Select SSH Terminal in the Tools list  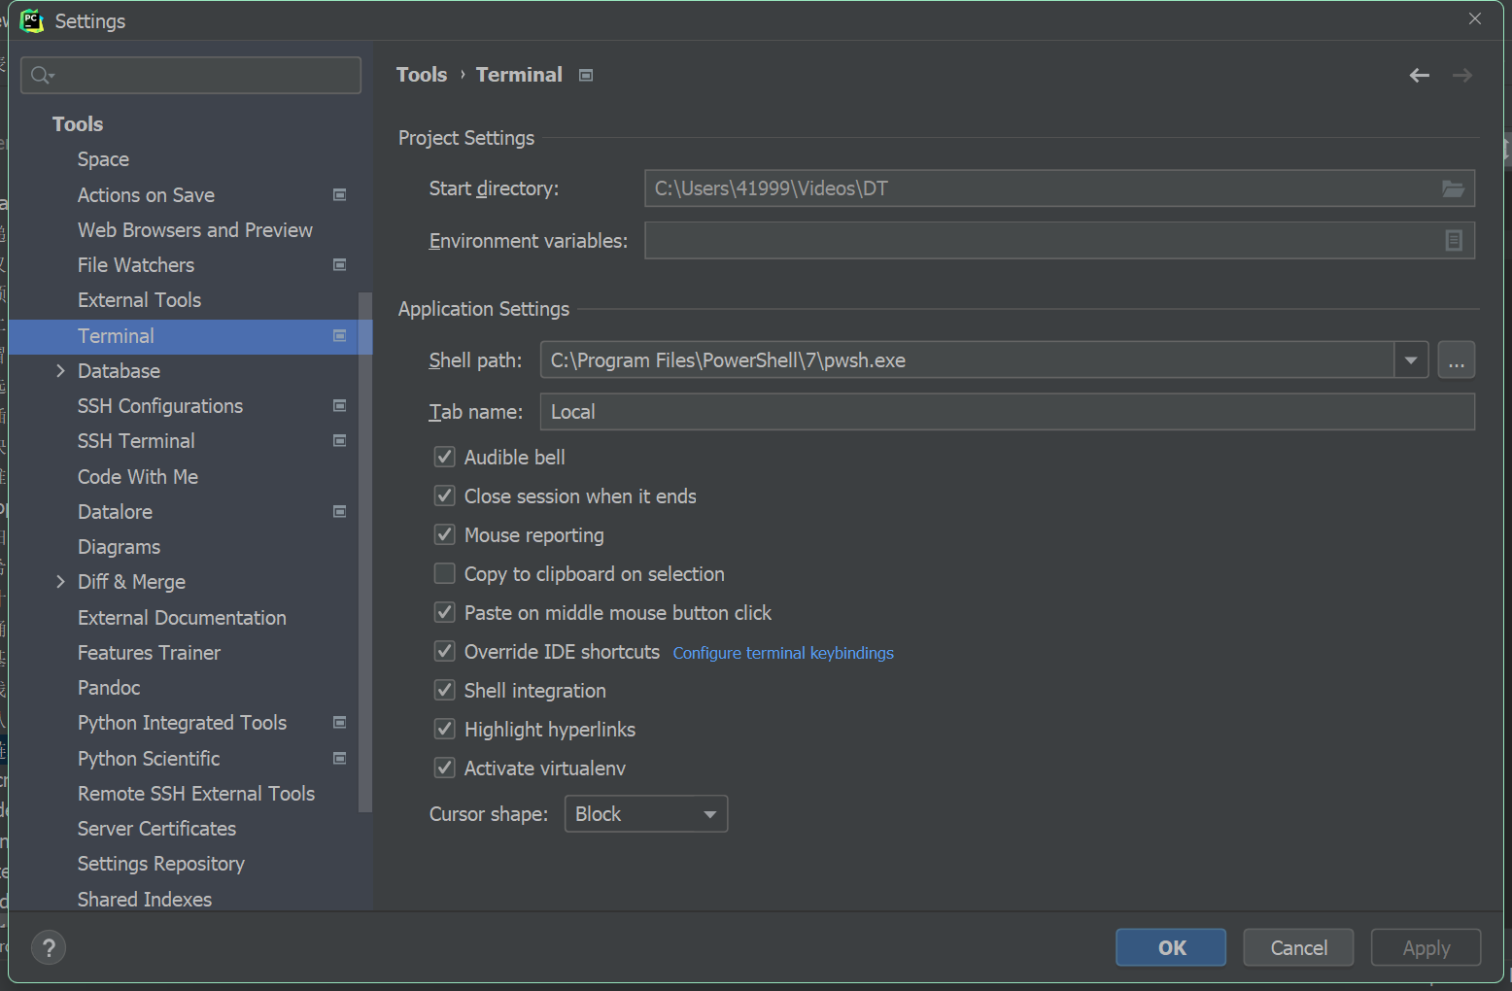(136, 441)
